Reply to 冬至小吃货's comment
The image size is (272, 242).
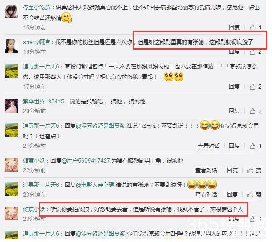pyautogui.click(x=234, y=27)
